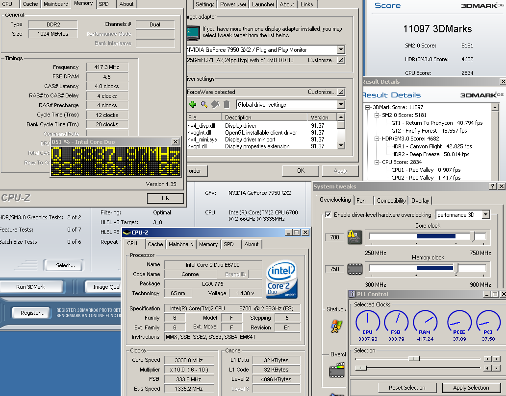506x396 pixels.
Task: Click the warning chip icon beside Core clock
Action: pos(354,237)
